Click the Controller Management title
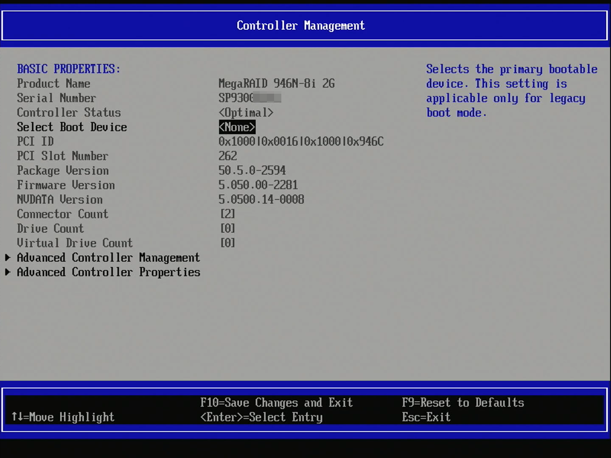 pos(301,25)
